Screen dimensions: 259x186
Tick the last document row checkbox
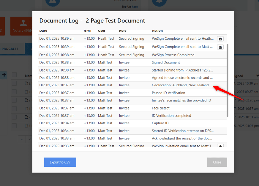coord(14,126)
